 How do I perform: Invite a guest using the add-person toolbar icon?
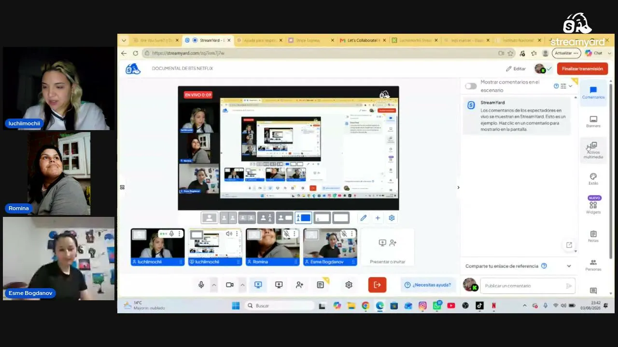(x=299, y=285)
